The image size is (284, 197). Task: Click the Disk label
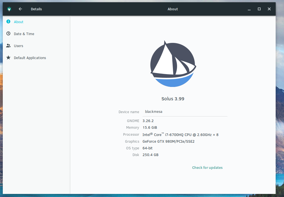[136, 155]
